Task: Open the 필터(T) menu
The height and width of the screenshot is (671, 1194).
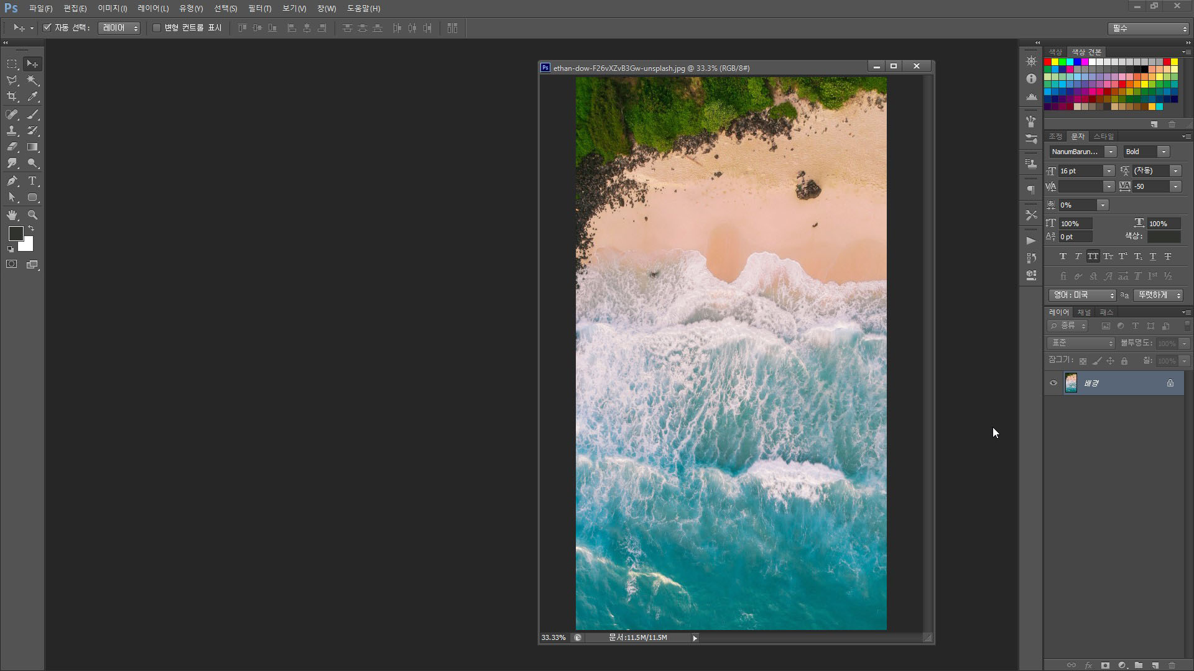Action: tap(259, 9)
